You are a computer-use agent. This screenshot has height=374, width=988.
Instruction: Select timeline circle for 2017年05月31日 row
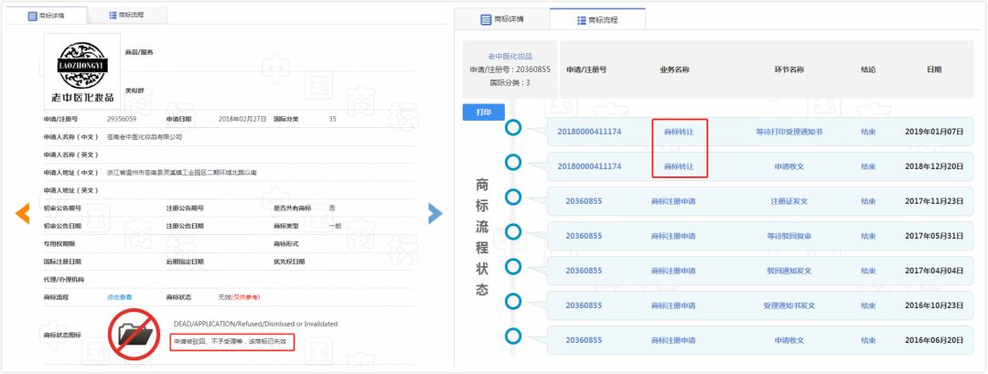coord(513,231)
